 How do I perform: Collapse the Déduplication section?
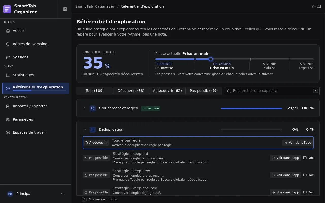pos(85,130)
